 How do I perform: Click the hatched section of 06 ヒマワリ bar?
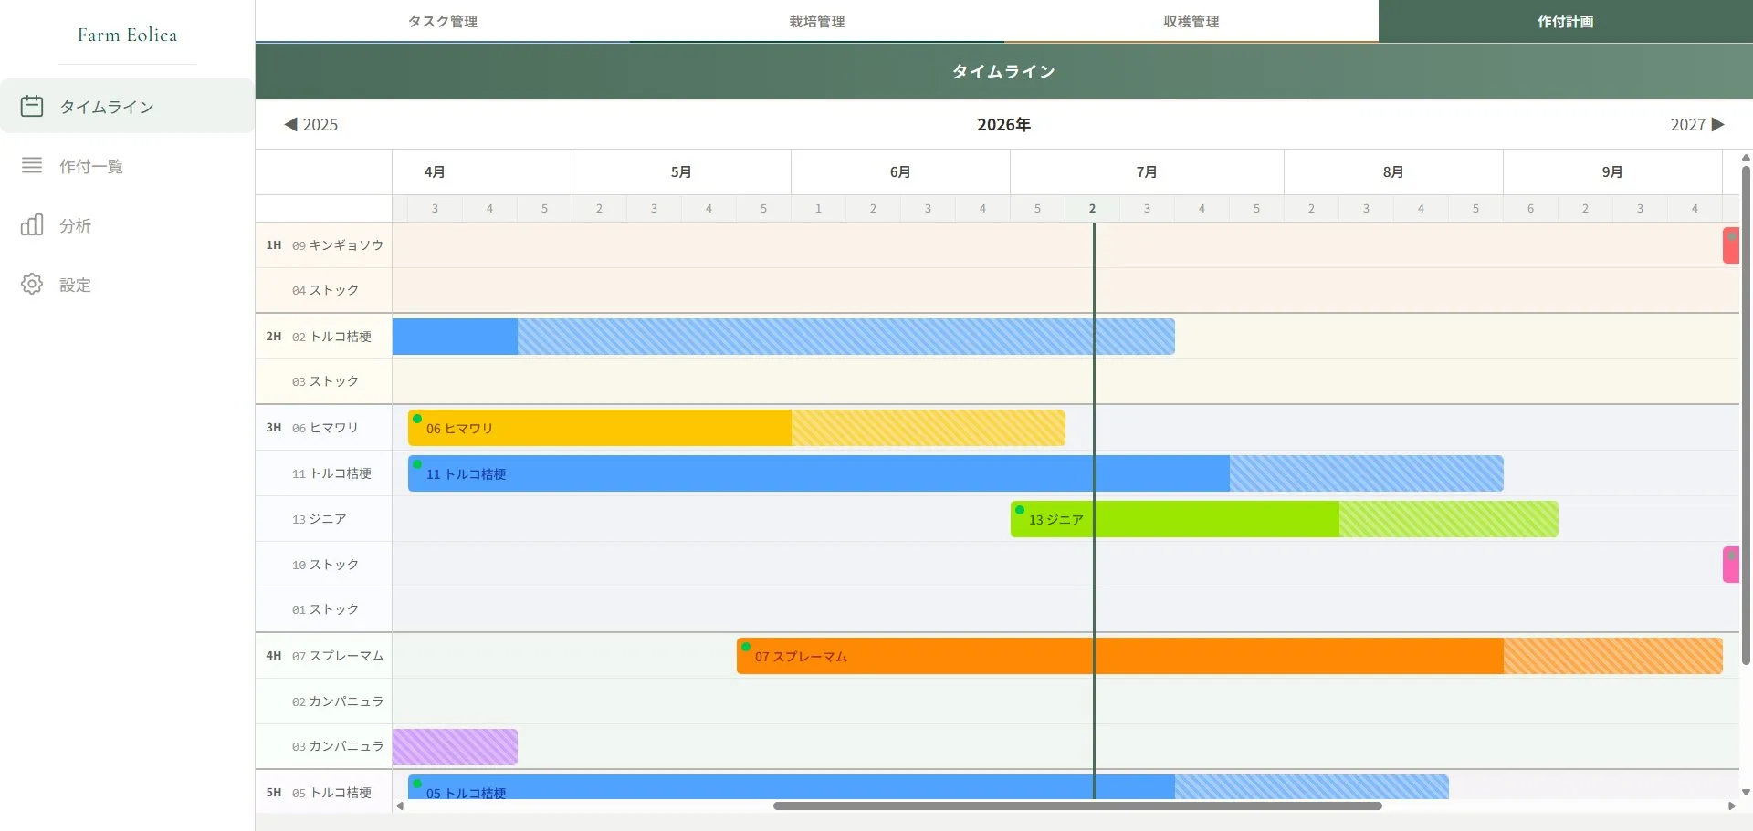929,428
